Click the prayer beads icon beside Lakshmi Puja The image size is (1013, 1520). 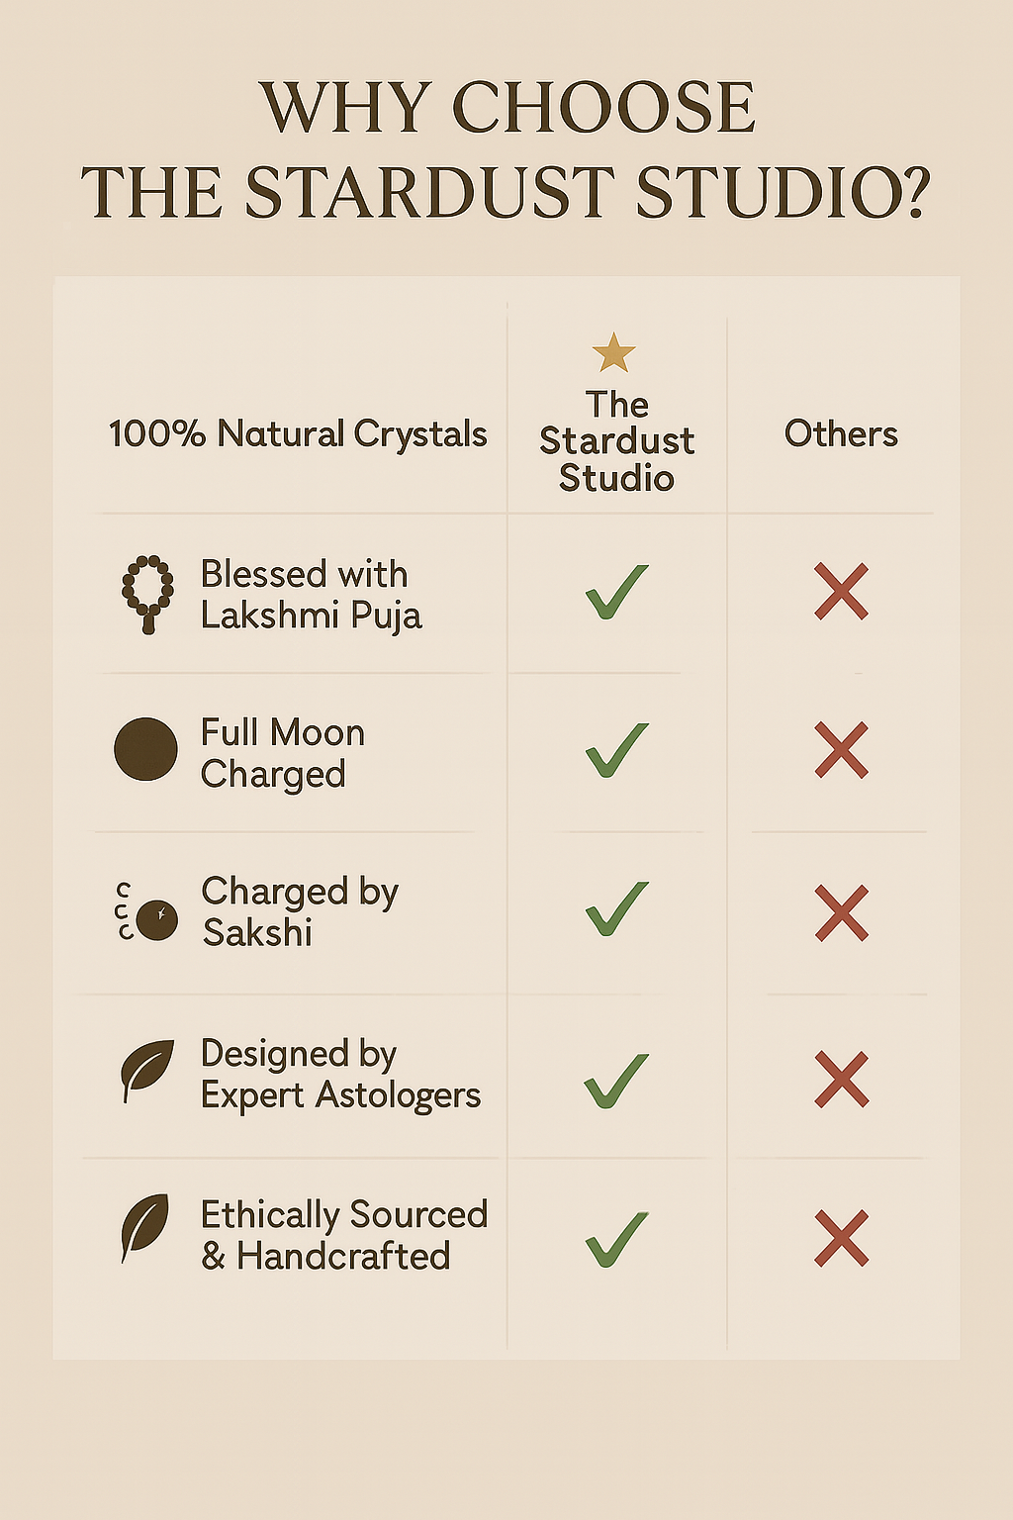[147, 593]
